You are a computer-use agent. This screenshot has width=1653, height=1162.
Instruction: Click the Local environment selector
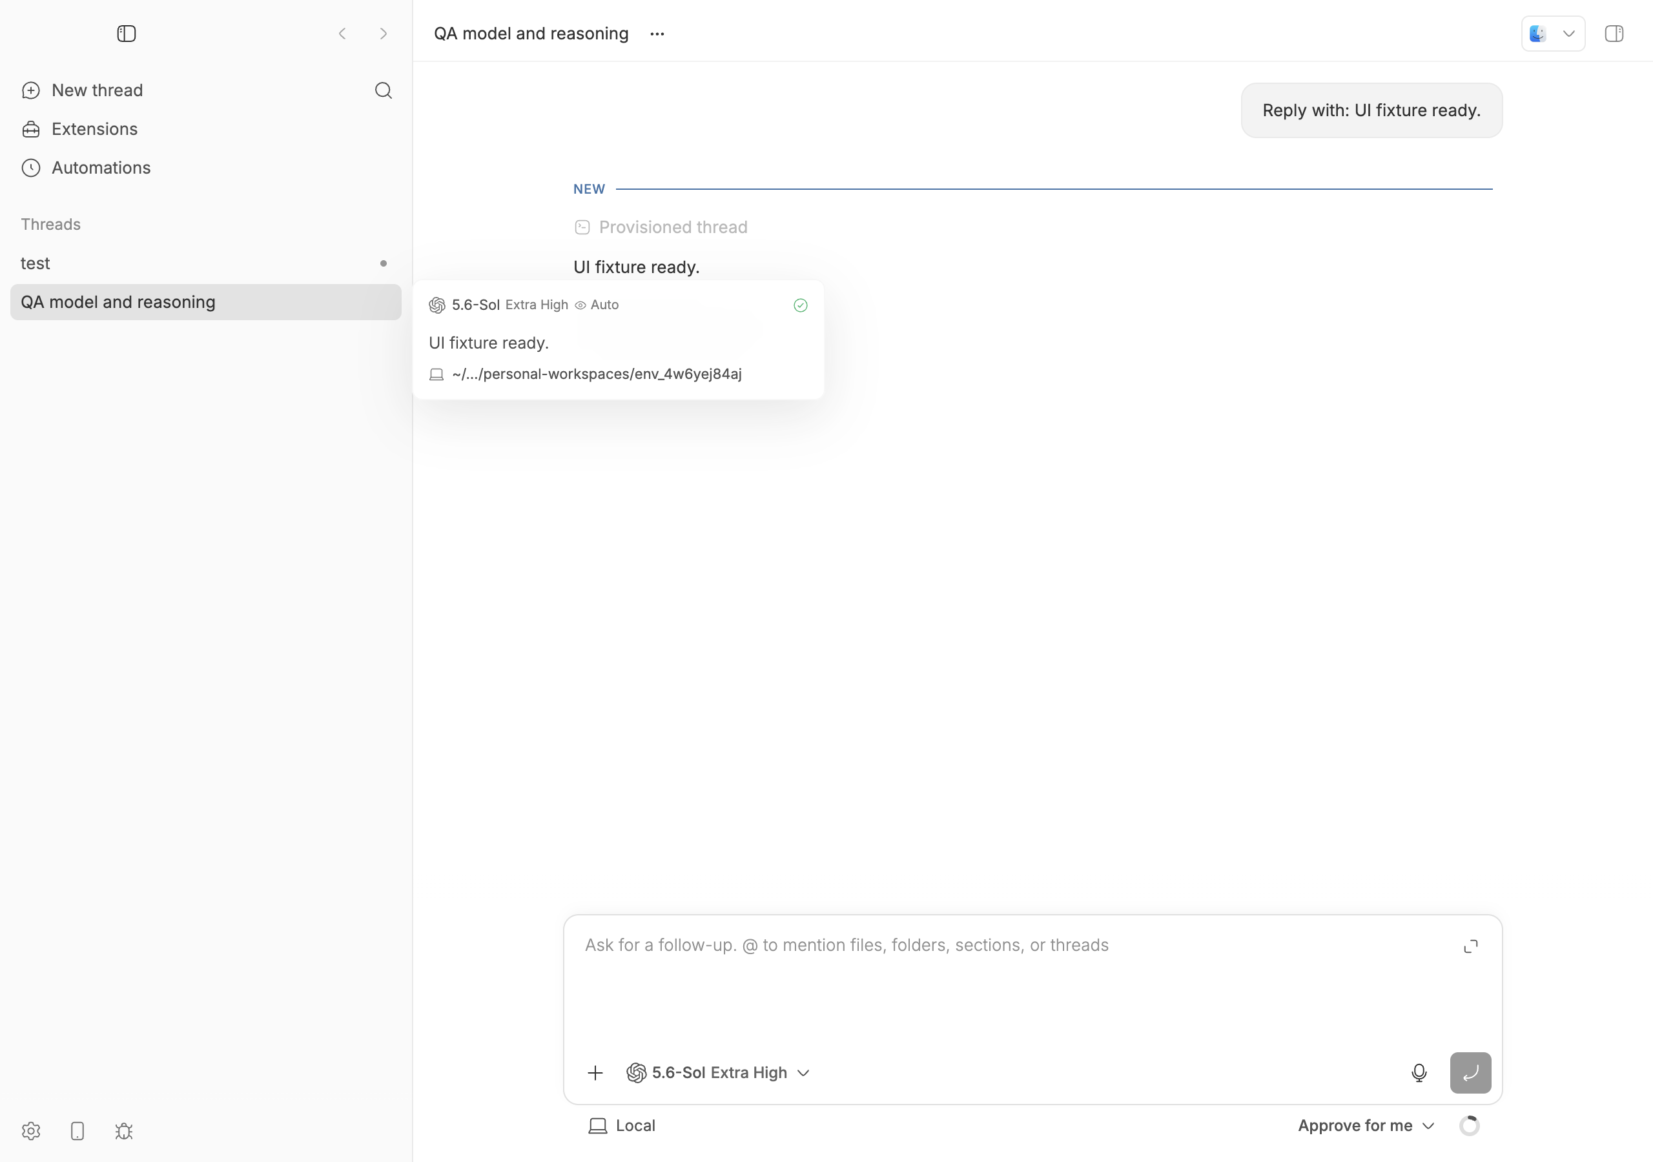622,1126
